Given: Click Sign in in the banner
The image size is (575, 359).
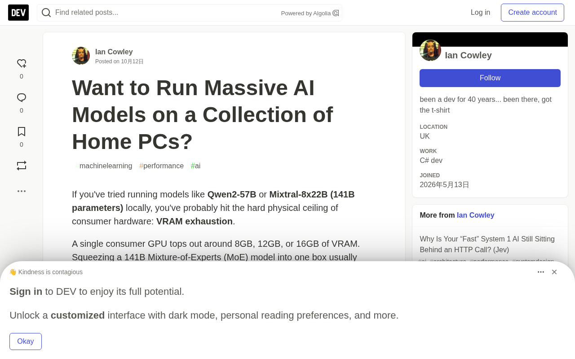Looking at the screenshot, I should pos(26,292).
